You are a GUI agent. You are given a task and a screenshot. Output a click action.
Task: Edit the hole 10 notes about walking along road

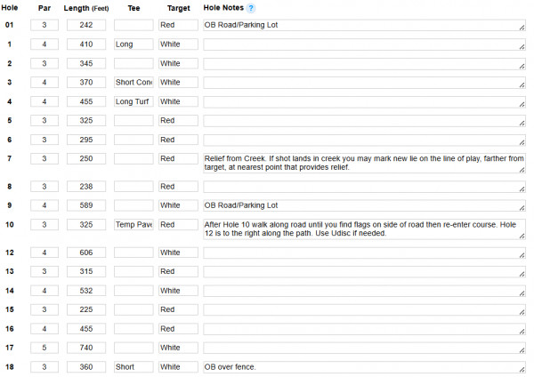pyautogui.click(x=363, y=229)
